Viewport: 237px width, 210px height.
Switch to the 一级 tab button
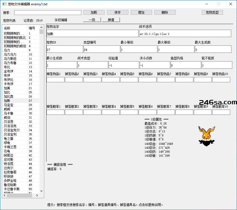click(x=92, y=20)
